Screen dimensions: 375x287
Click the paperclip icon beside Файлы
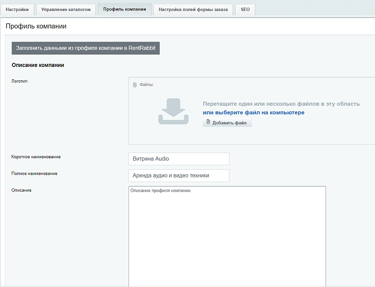tap(135, 85)
